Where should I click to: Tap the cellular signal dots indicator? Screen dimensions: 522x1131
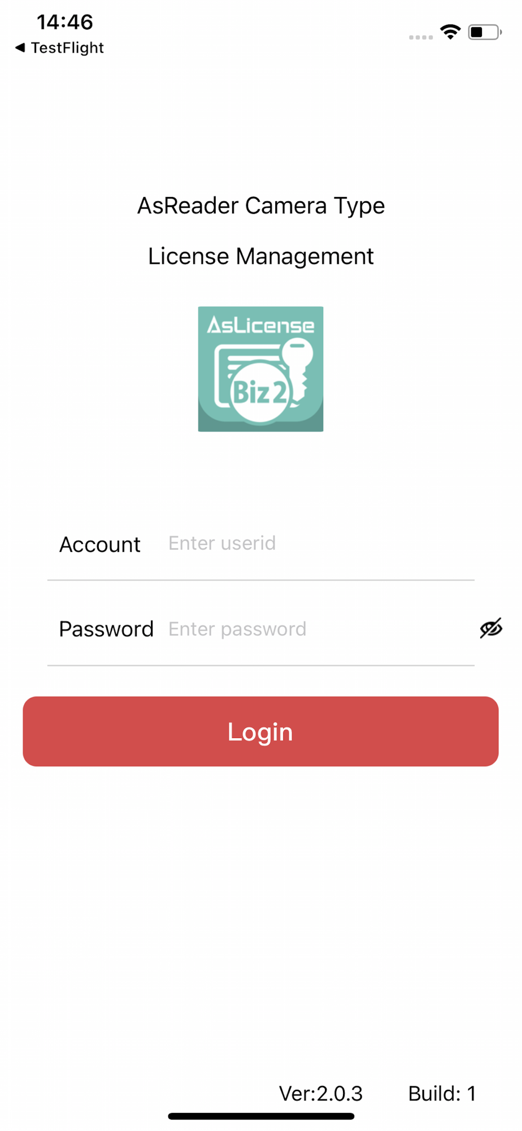(x=421, y=37)
